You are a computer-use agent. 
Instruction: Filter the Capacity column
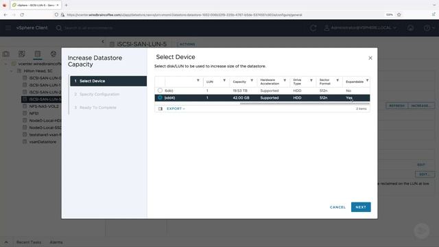click(252, 80)
